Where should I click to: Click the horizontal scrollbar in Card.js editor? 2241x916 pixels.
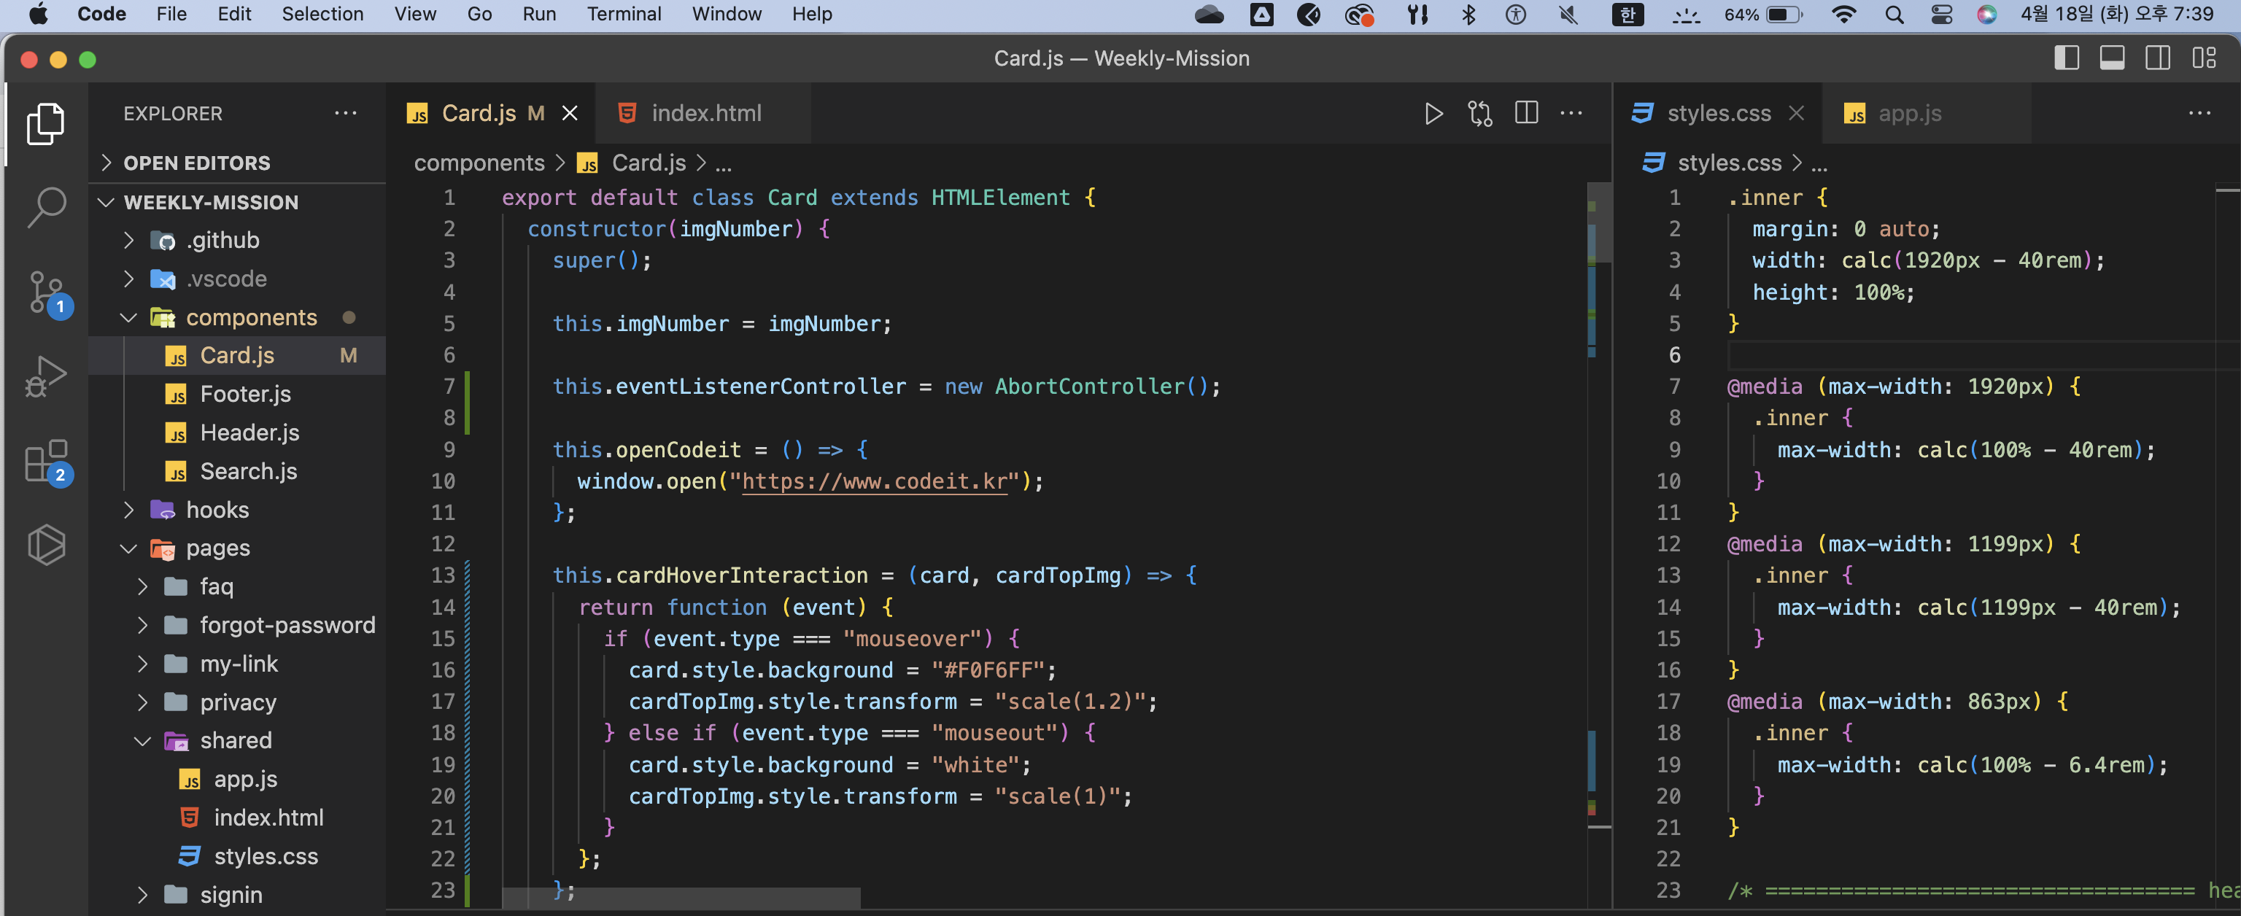click(681, 898)
